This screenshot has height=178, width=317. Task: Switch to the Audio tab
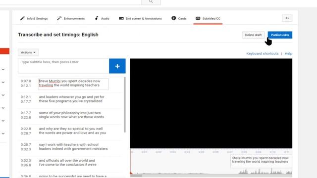tap(102, 18)
